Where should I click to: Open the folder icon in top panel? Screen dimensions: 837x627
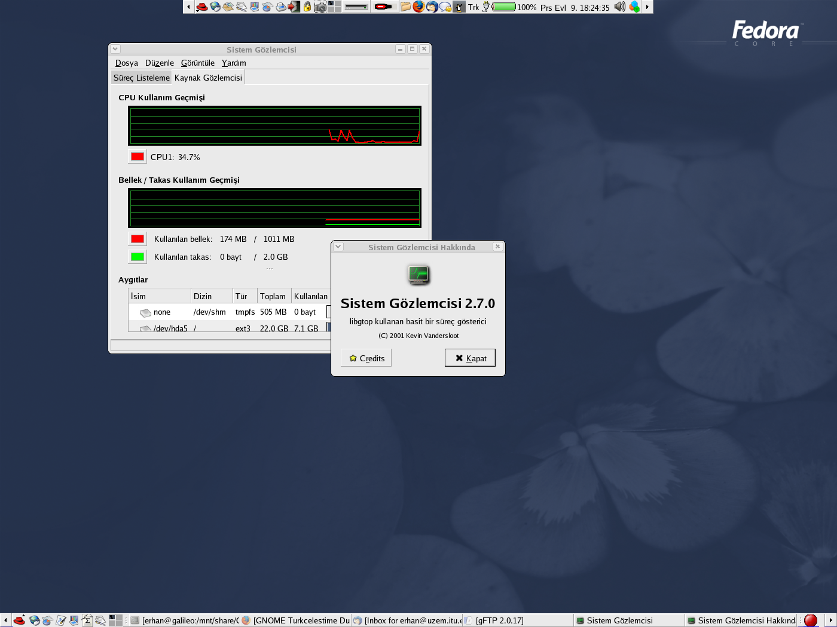click(406, 7)
